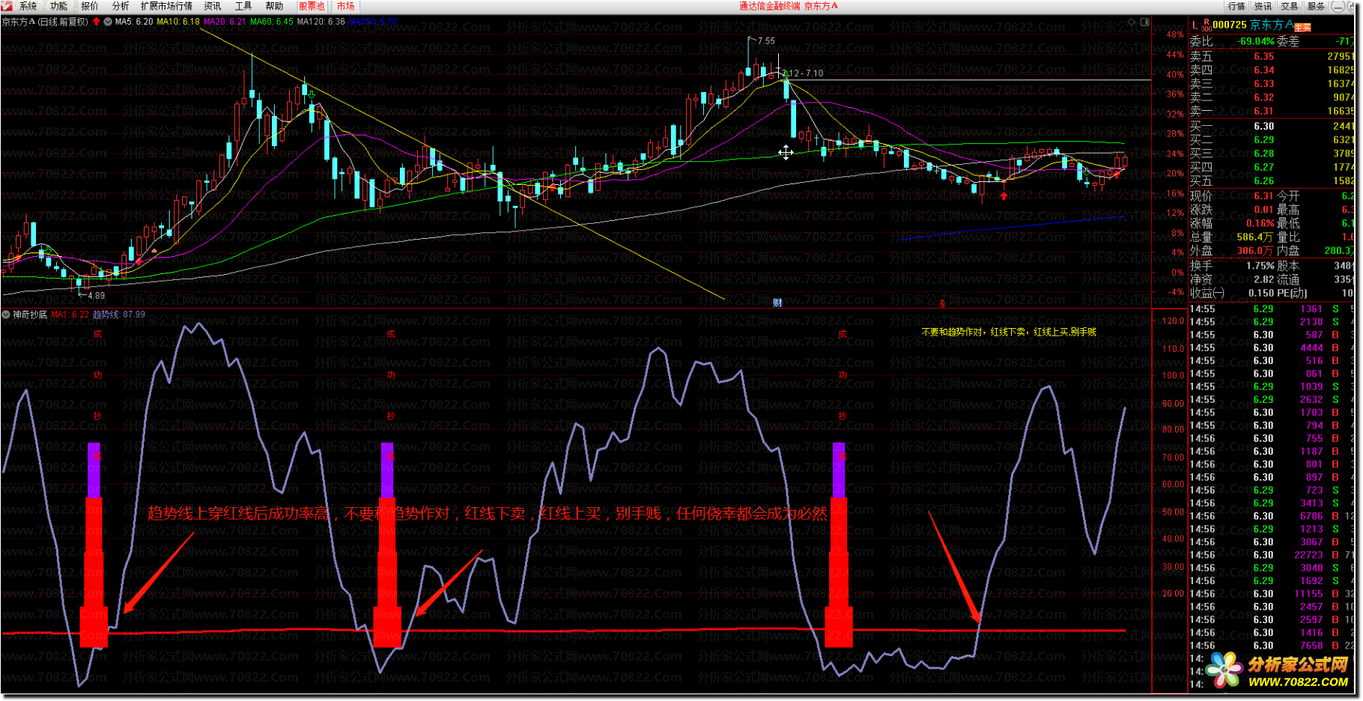Image resolution: width=1363 pixels, height=701 pixels.
Task: Click the red up-arrow beside 京东方A title
Action: point(97,22)
